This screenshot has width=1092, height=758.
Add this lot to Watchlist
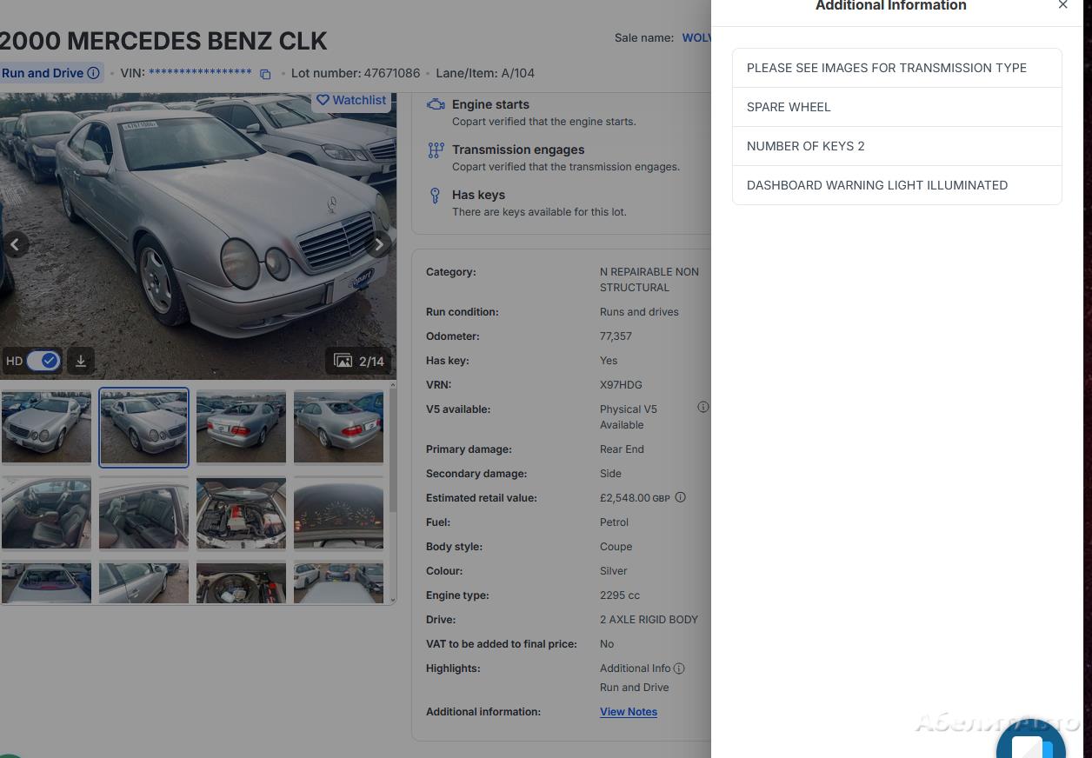tap(351, 100)
